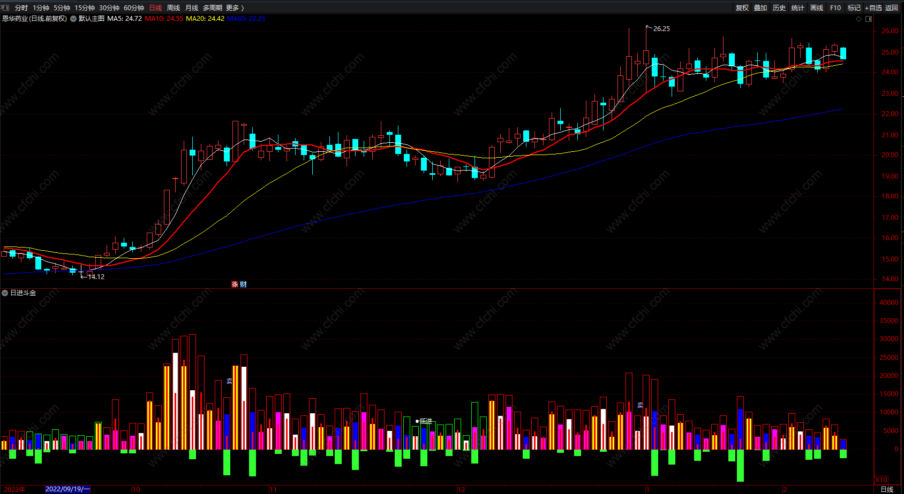Screen dimensions: 904x494
Task: Click the 14.12 low price annotation
Action: pos(96,277)
